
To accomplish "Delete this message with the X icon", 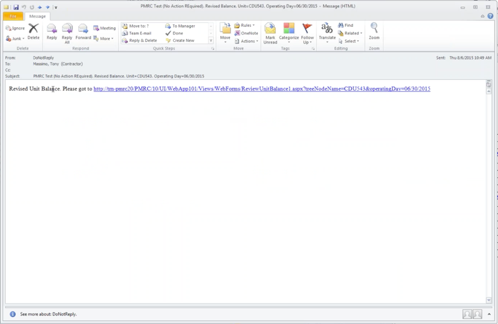I will pyautogui.click(x=33, y=32).
